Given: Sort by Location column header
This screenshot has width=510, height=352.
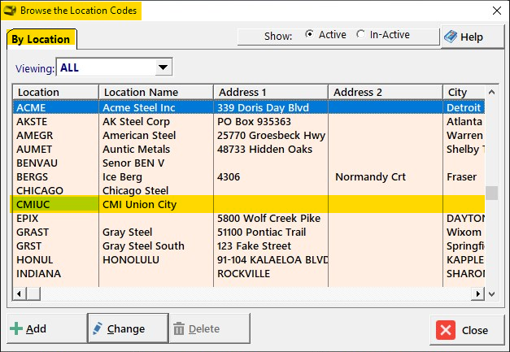Looking at the screenshot, I should 55,93.
